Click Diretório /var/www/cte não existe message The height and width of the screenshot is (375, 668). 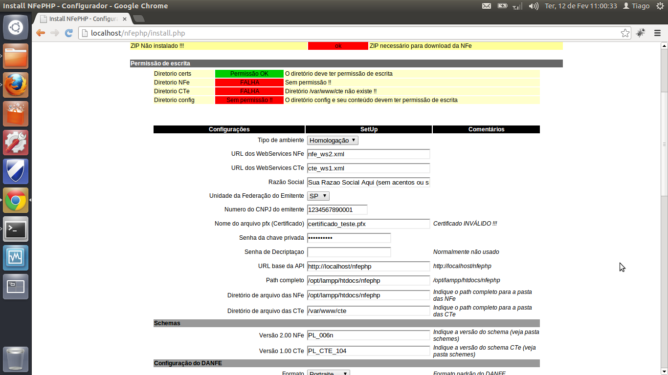pyautogui.click(x=331, y=91)
